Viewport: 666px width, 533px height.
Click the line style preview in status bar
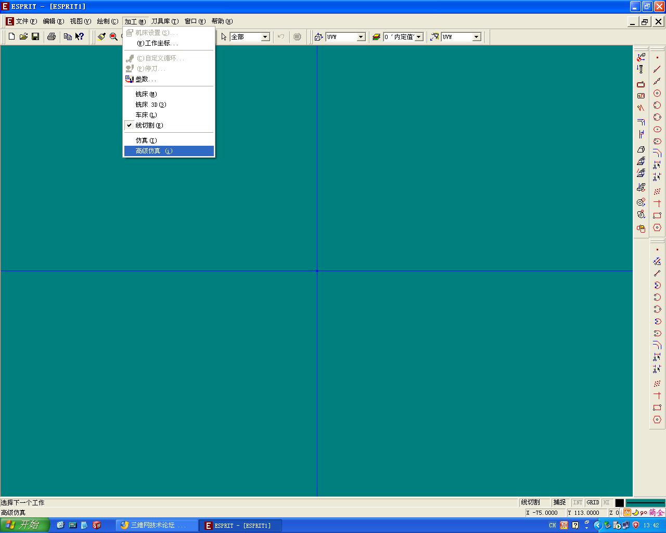[x=645, y=503]
